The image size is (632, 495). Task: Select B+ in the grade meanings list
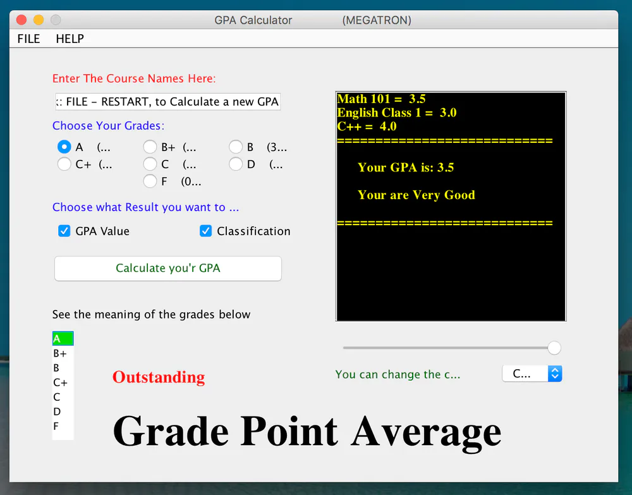tap(61, 353)
